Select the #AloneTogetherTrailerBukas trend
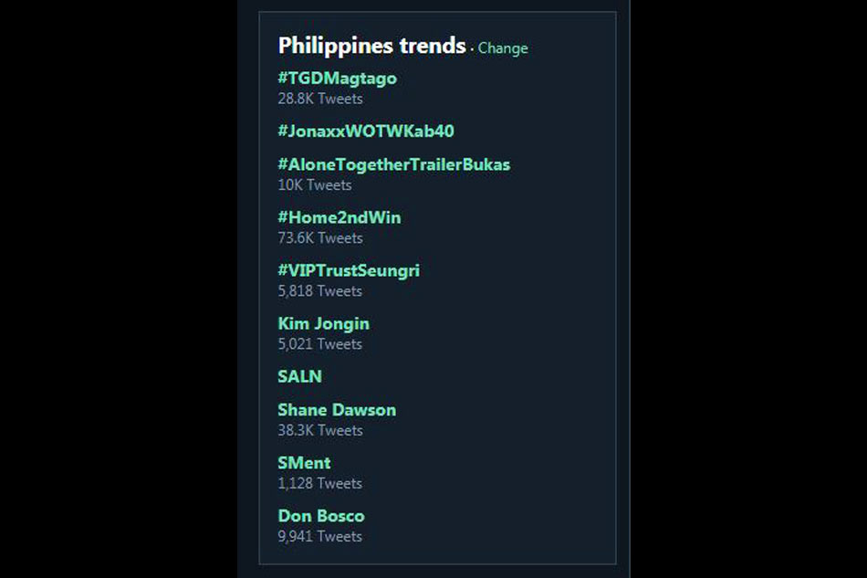The height and width of the screenshot is (578, 867). click(393, 165)
